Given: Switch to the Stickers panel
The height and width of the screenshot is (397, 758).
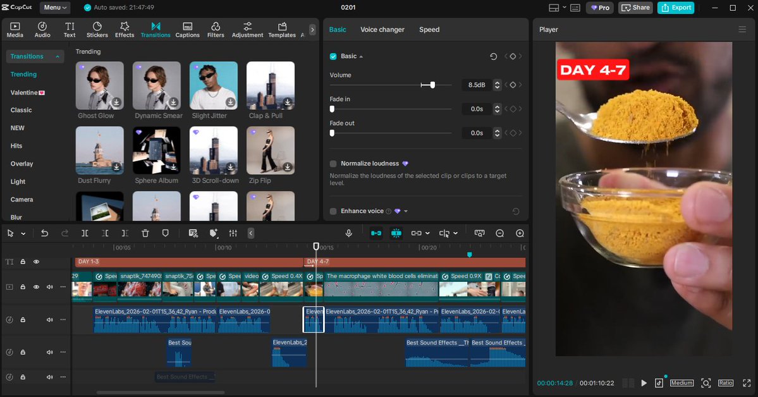Looking at the screenshot, I should tap(97, 28).
